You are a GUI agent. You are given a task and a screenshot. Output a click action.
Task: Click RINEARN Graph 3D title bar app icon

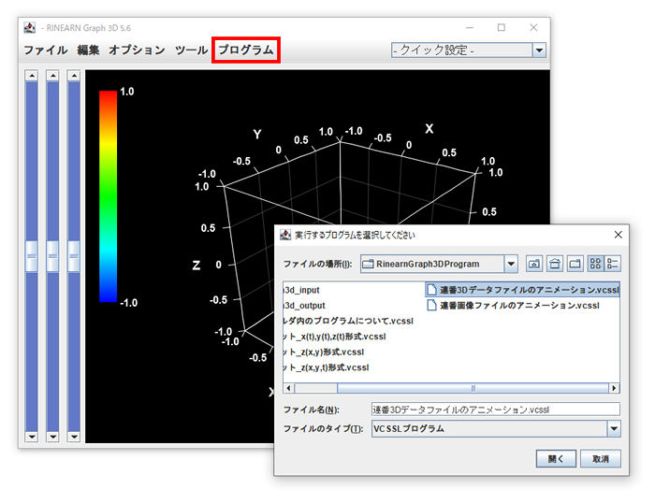[30, 27]
